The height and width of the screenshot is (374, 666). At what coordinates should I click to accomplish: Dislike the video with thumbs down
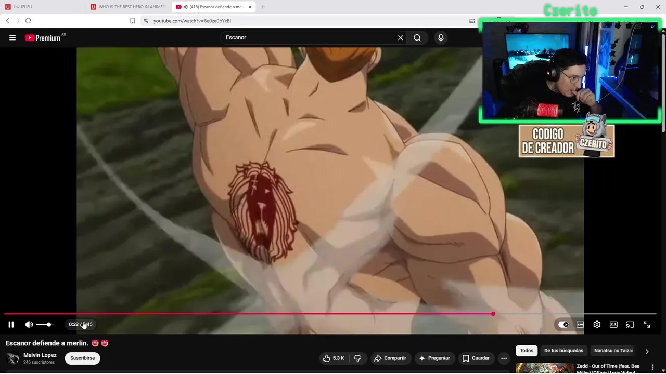(x=358, y=358)
